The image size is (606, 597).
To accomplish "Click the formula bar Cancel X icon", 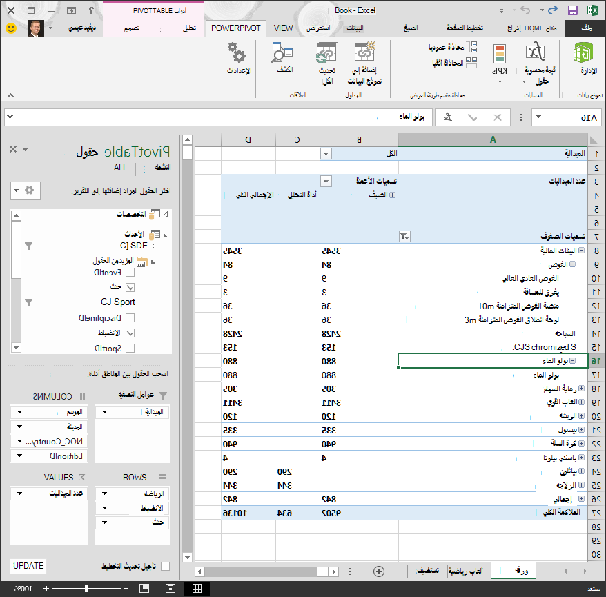I will (x=498, y=117).
